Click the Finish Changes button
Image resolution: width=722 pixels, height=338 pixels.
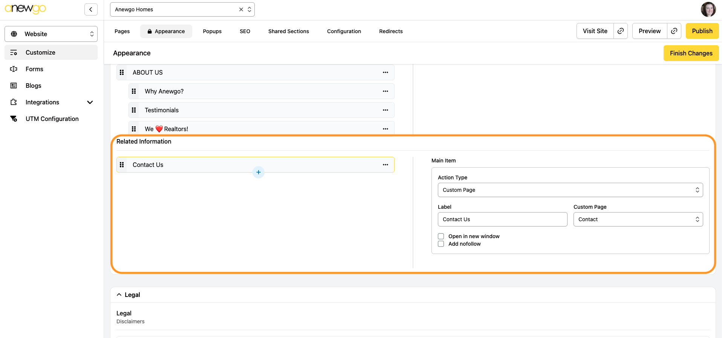(691, 53)
